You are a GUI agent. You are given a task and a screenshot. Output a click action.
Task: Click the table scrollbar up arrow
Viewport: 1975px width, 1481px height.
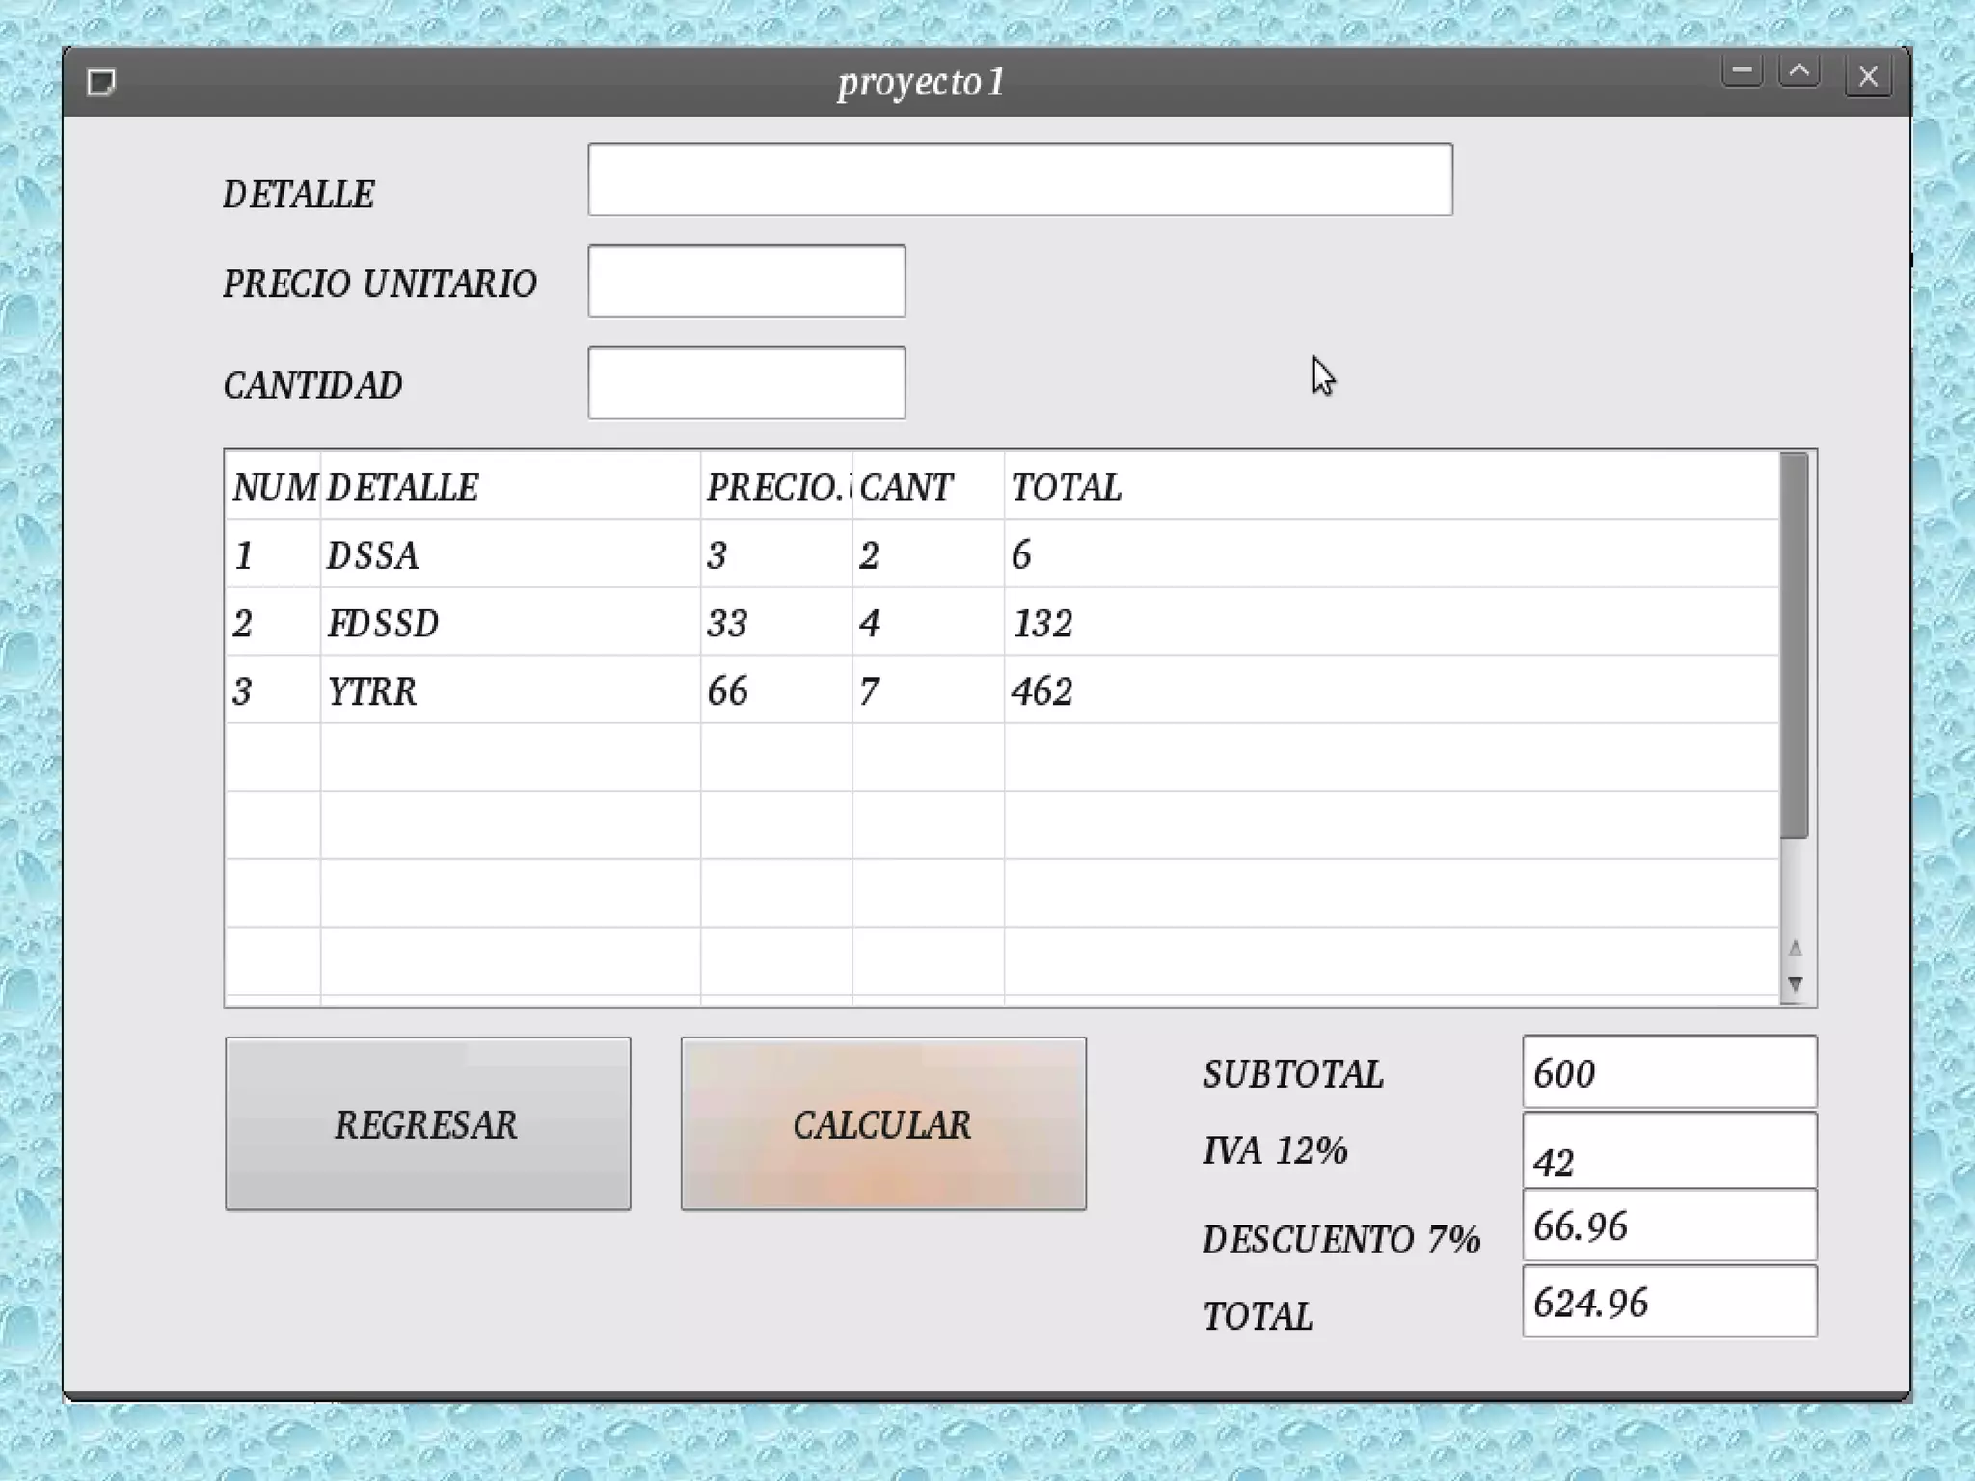click(x=1795, y=949)
